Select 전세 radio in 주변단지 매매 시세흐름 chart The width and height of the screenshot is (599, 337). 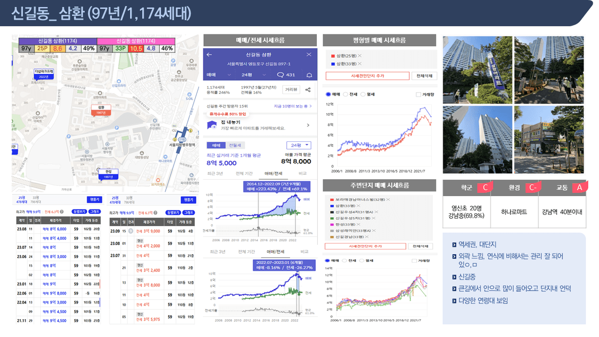coord(345,260)
